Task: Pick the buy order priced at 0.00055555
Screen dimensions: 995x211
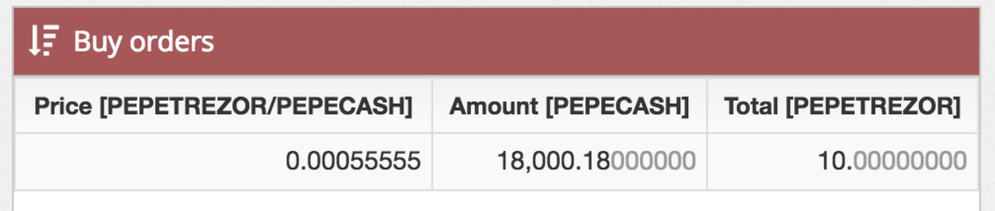Action: [497, 161]
